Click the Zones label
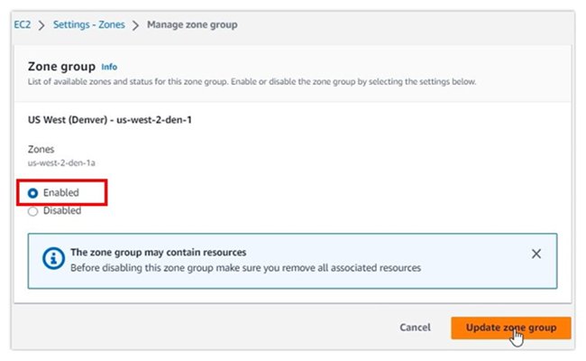The width and height of the screenshot is (586, 361). tap(41, 149)
